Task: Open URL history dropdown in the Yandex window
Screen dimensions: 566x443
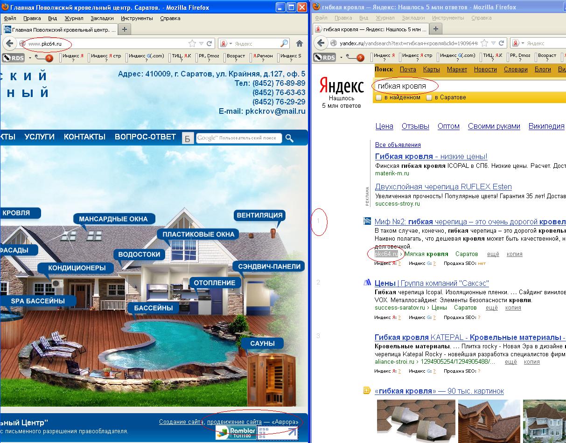Action: click(493, 43)
